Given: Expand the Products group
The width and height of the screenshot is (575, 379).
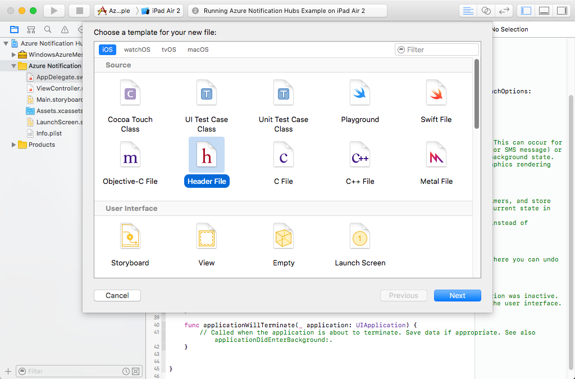Looking at the screenshot, I should click(15, 145).
